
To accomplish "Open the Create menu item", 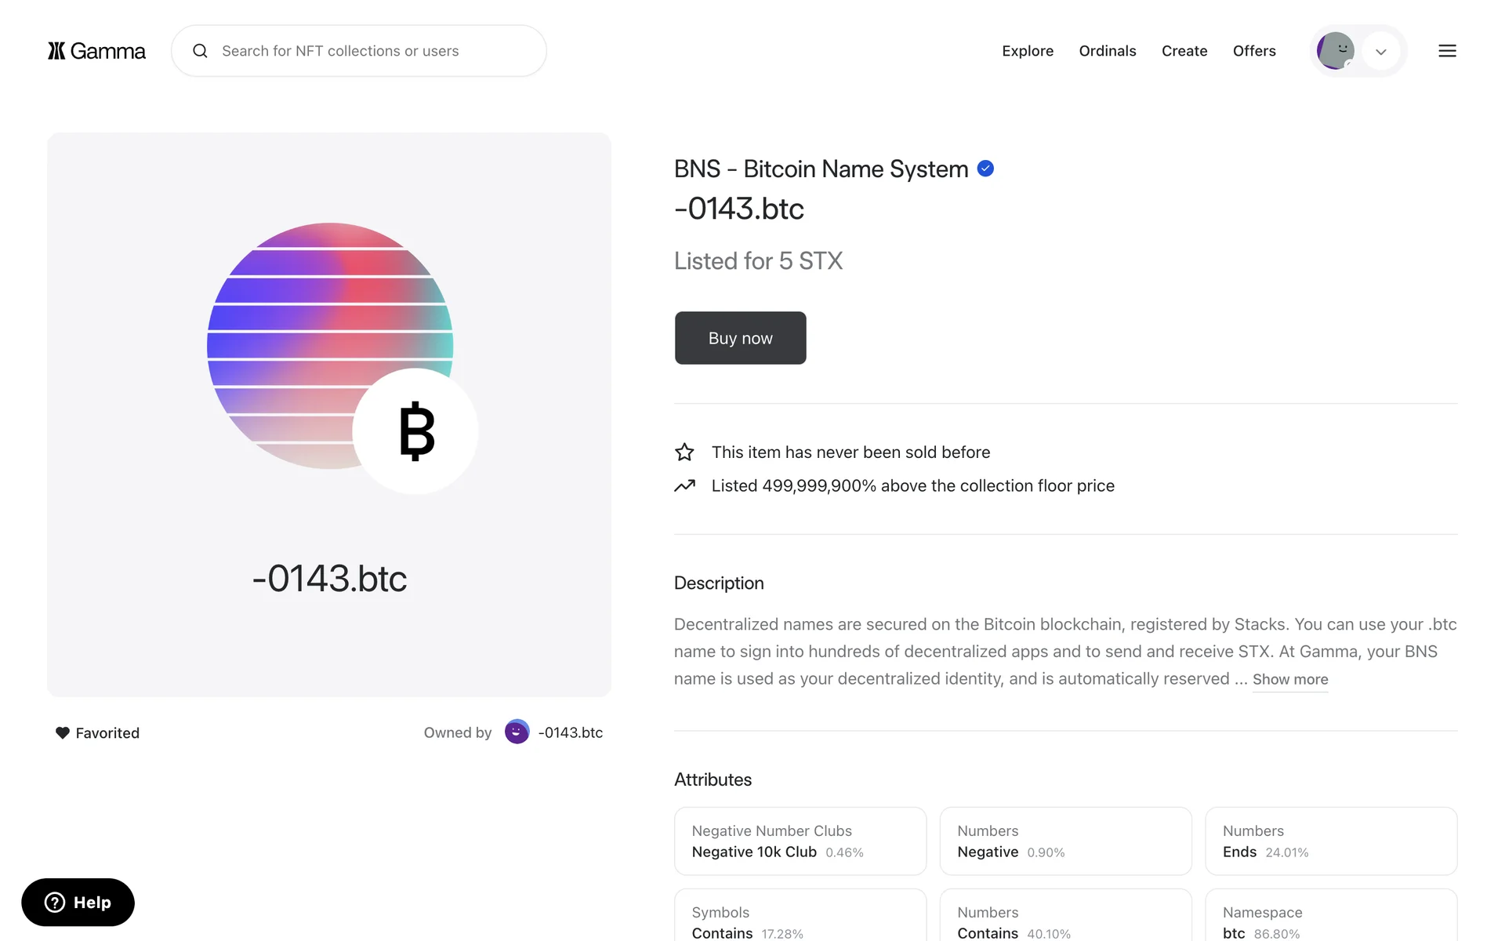I will (1184, 51).
